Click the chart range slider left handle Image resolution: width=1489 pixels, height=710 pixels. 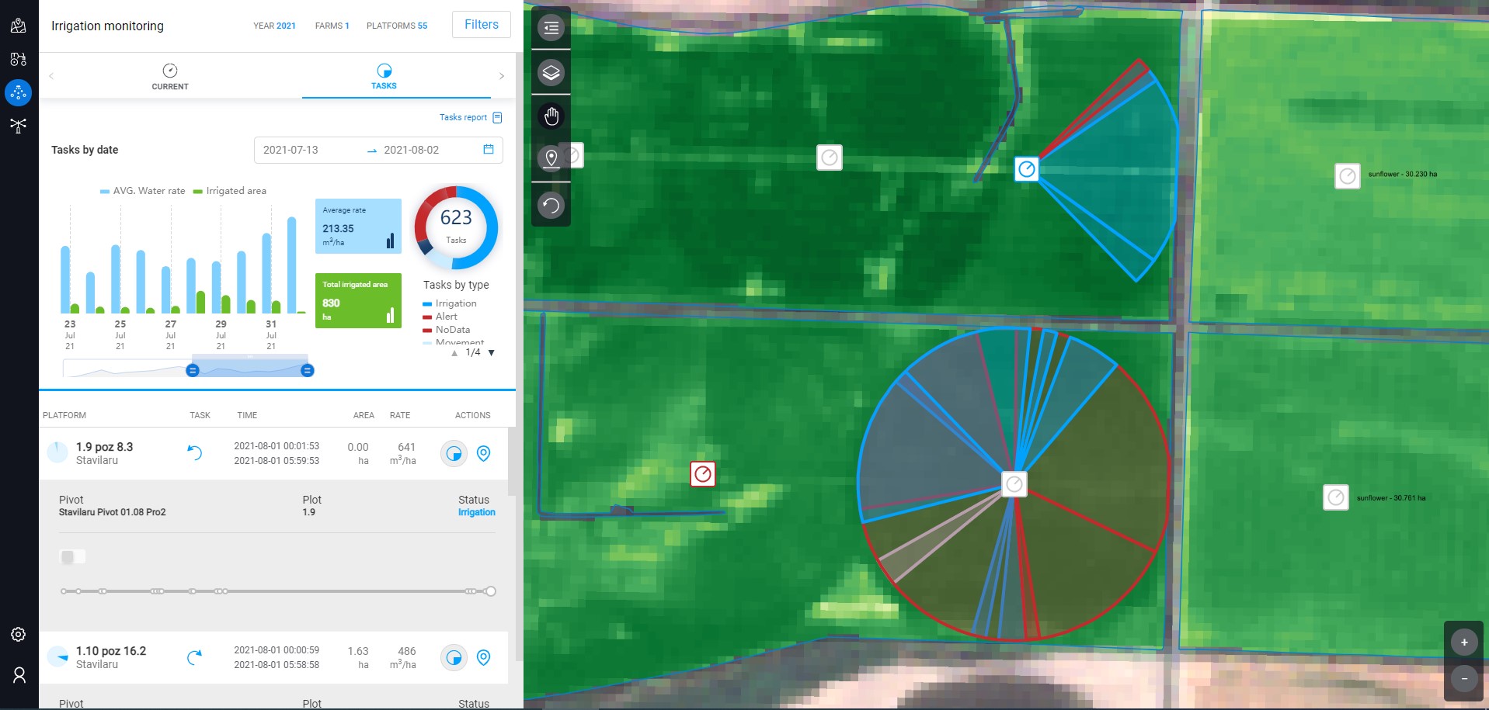[x=193, y=371]
